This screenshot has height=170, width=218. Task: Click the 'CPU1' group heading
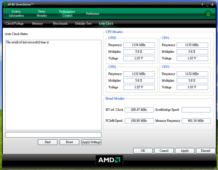tap(166, 38)
